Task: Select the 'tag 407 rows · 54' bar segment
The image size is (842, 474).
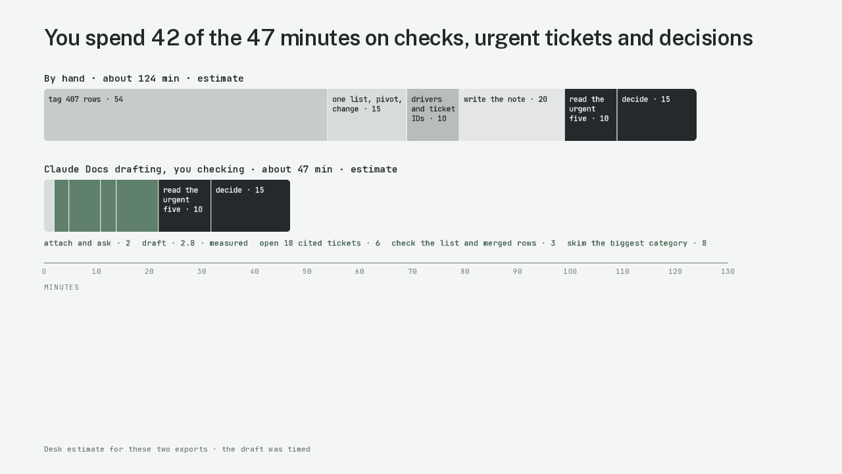Action: click(x=186, y=115)
